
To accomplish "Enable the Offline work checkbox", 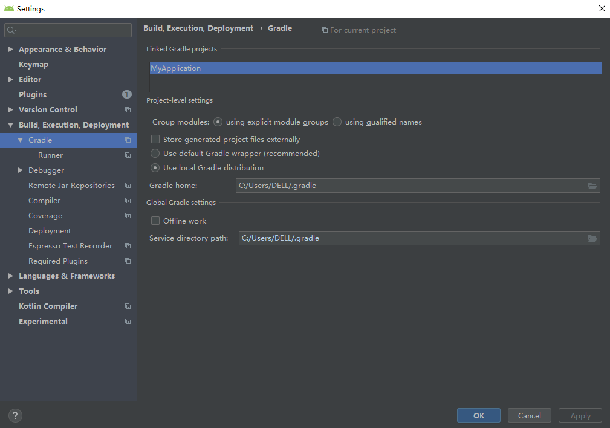I will [155, 221].
